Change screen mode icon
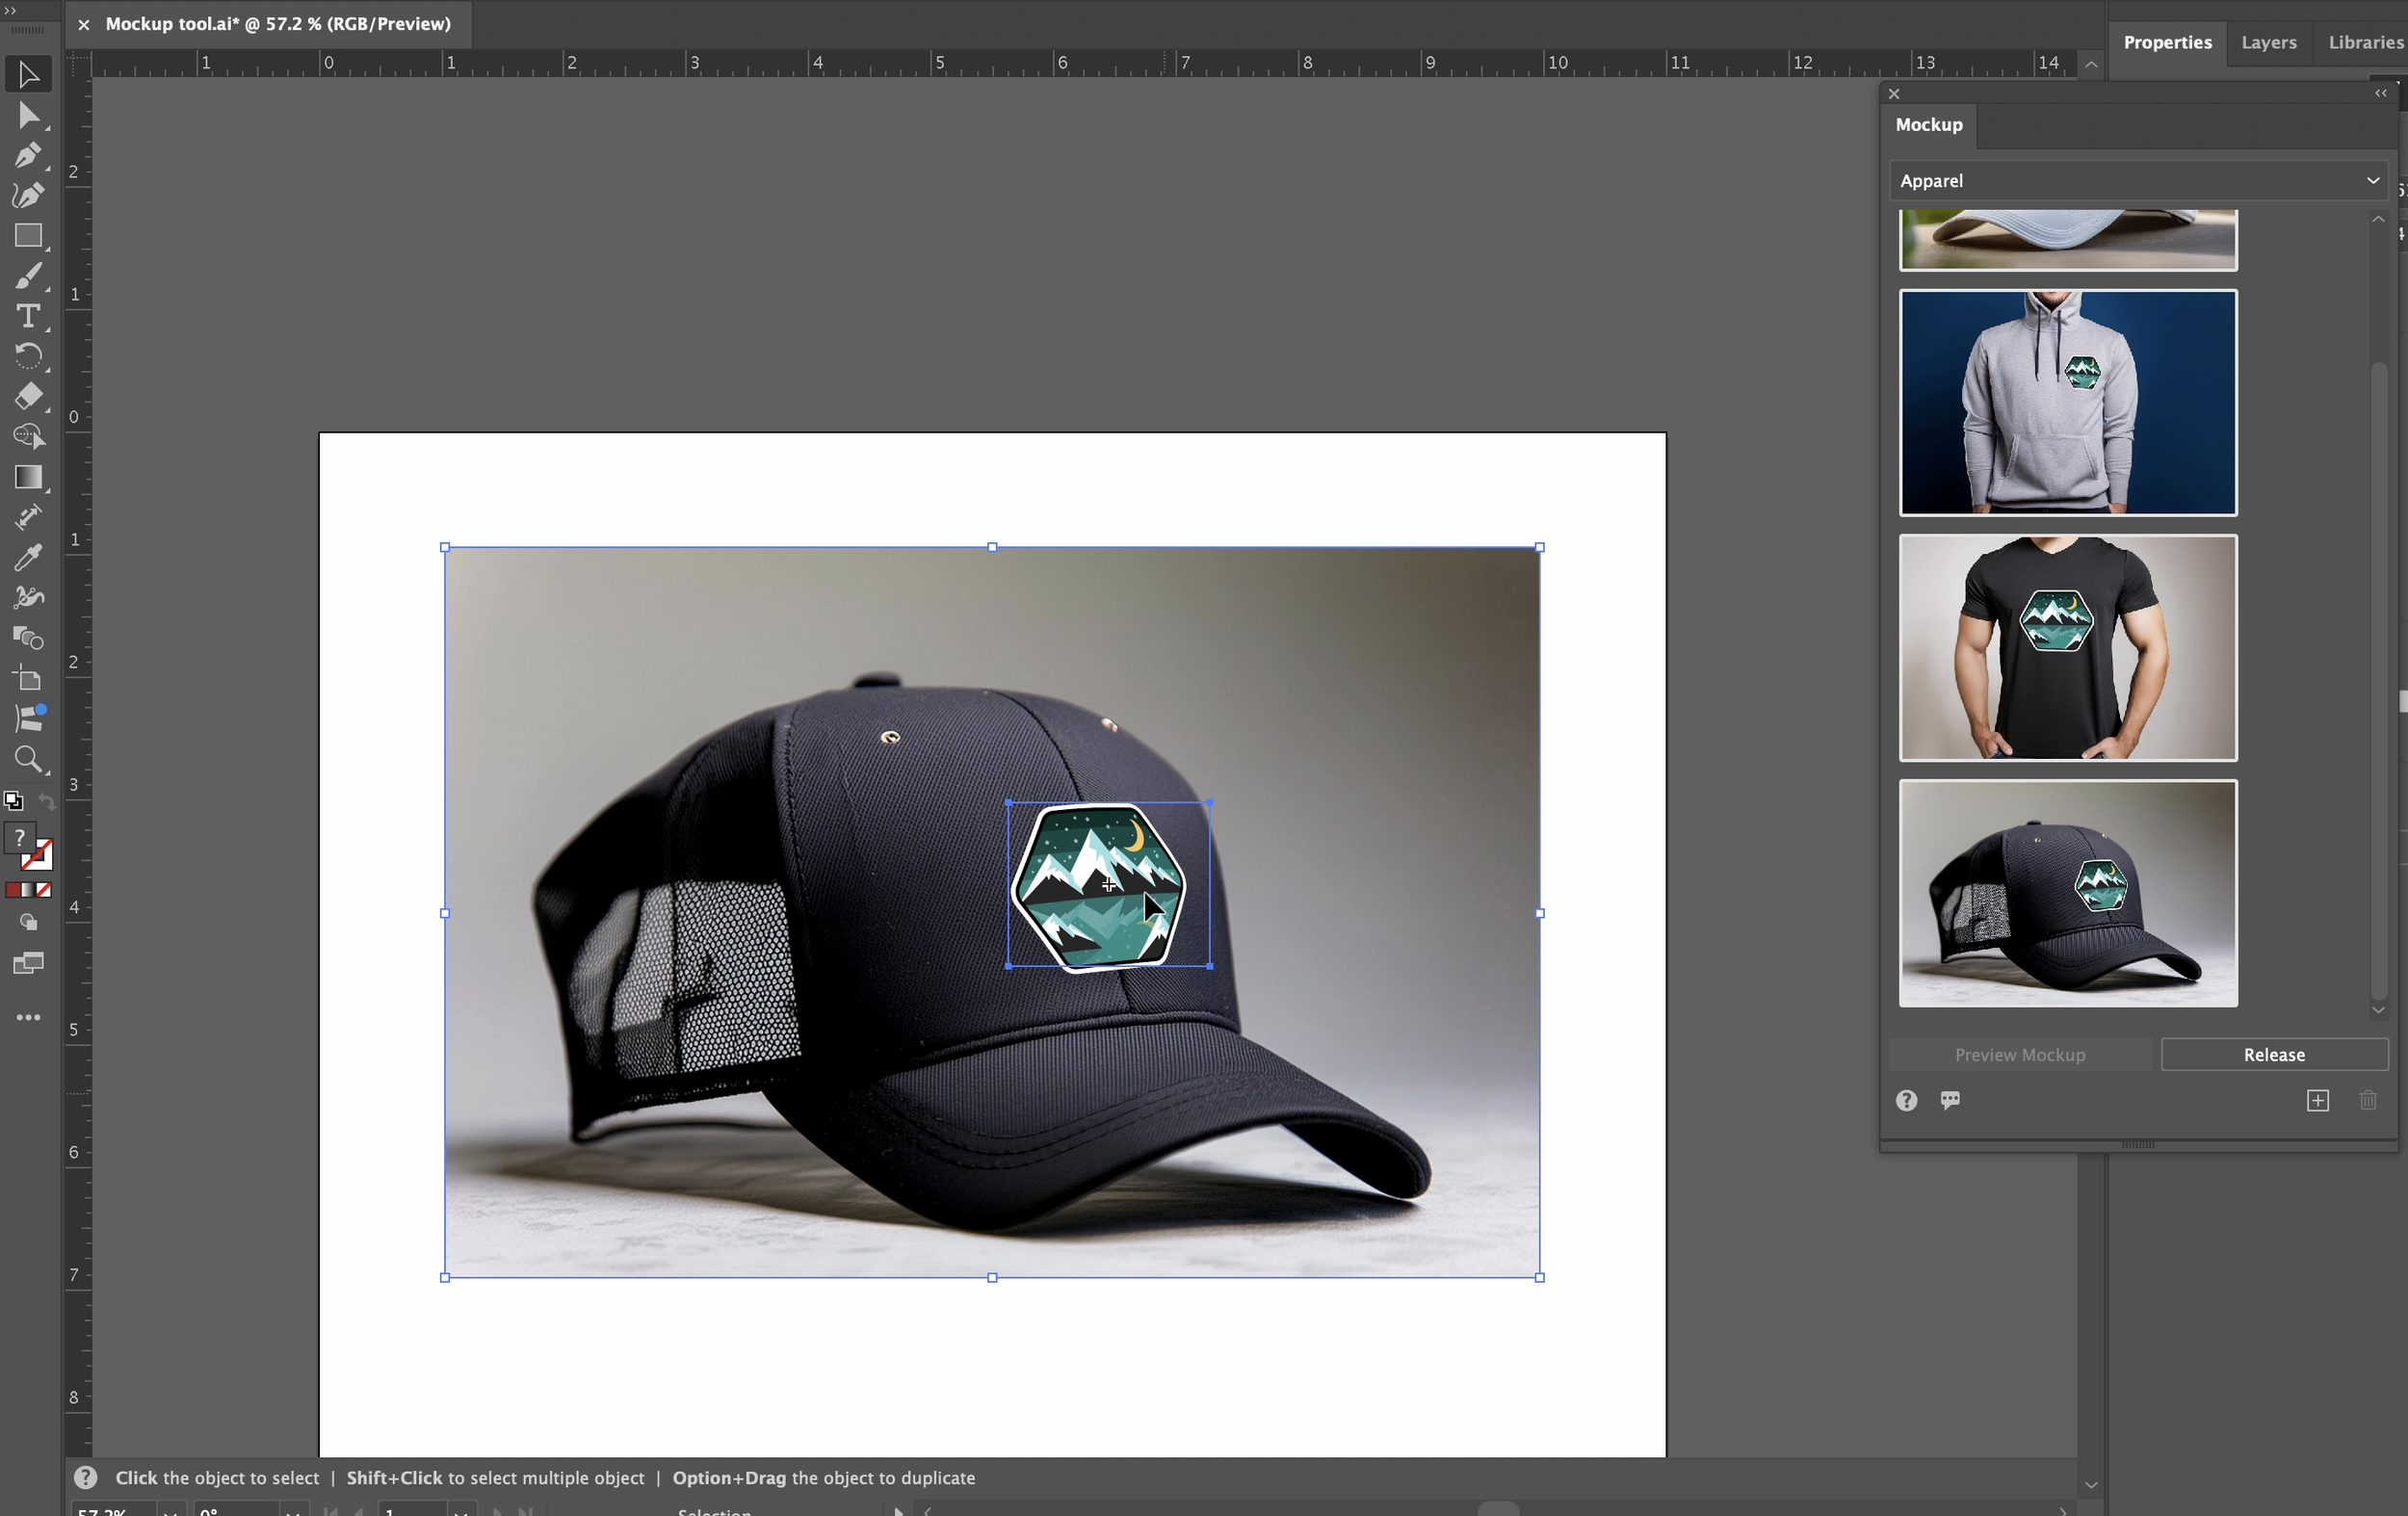 [28, 963]
